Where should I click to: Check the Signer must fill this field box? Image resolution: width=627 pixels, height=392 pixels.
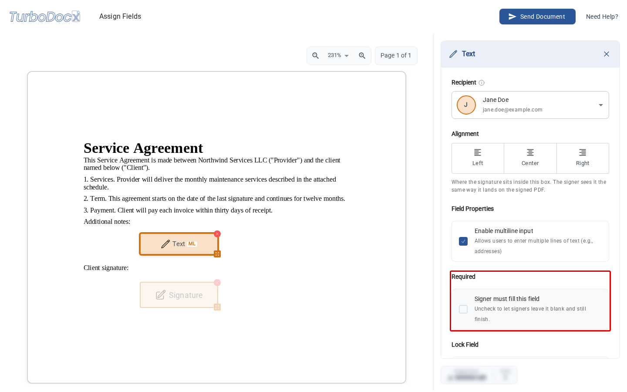(463, 309)
